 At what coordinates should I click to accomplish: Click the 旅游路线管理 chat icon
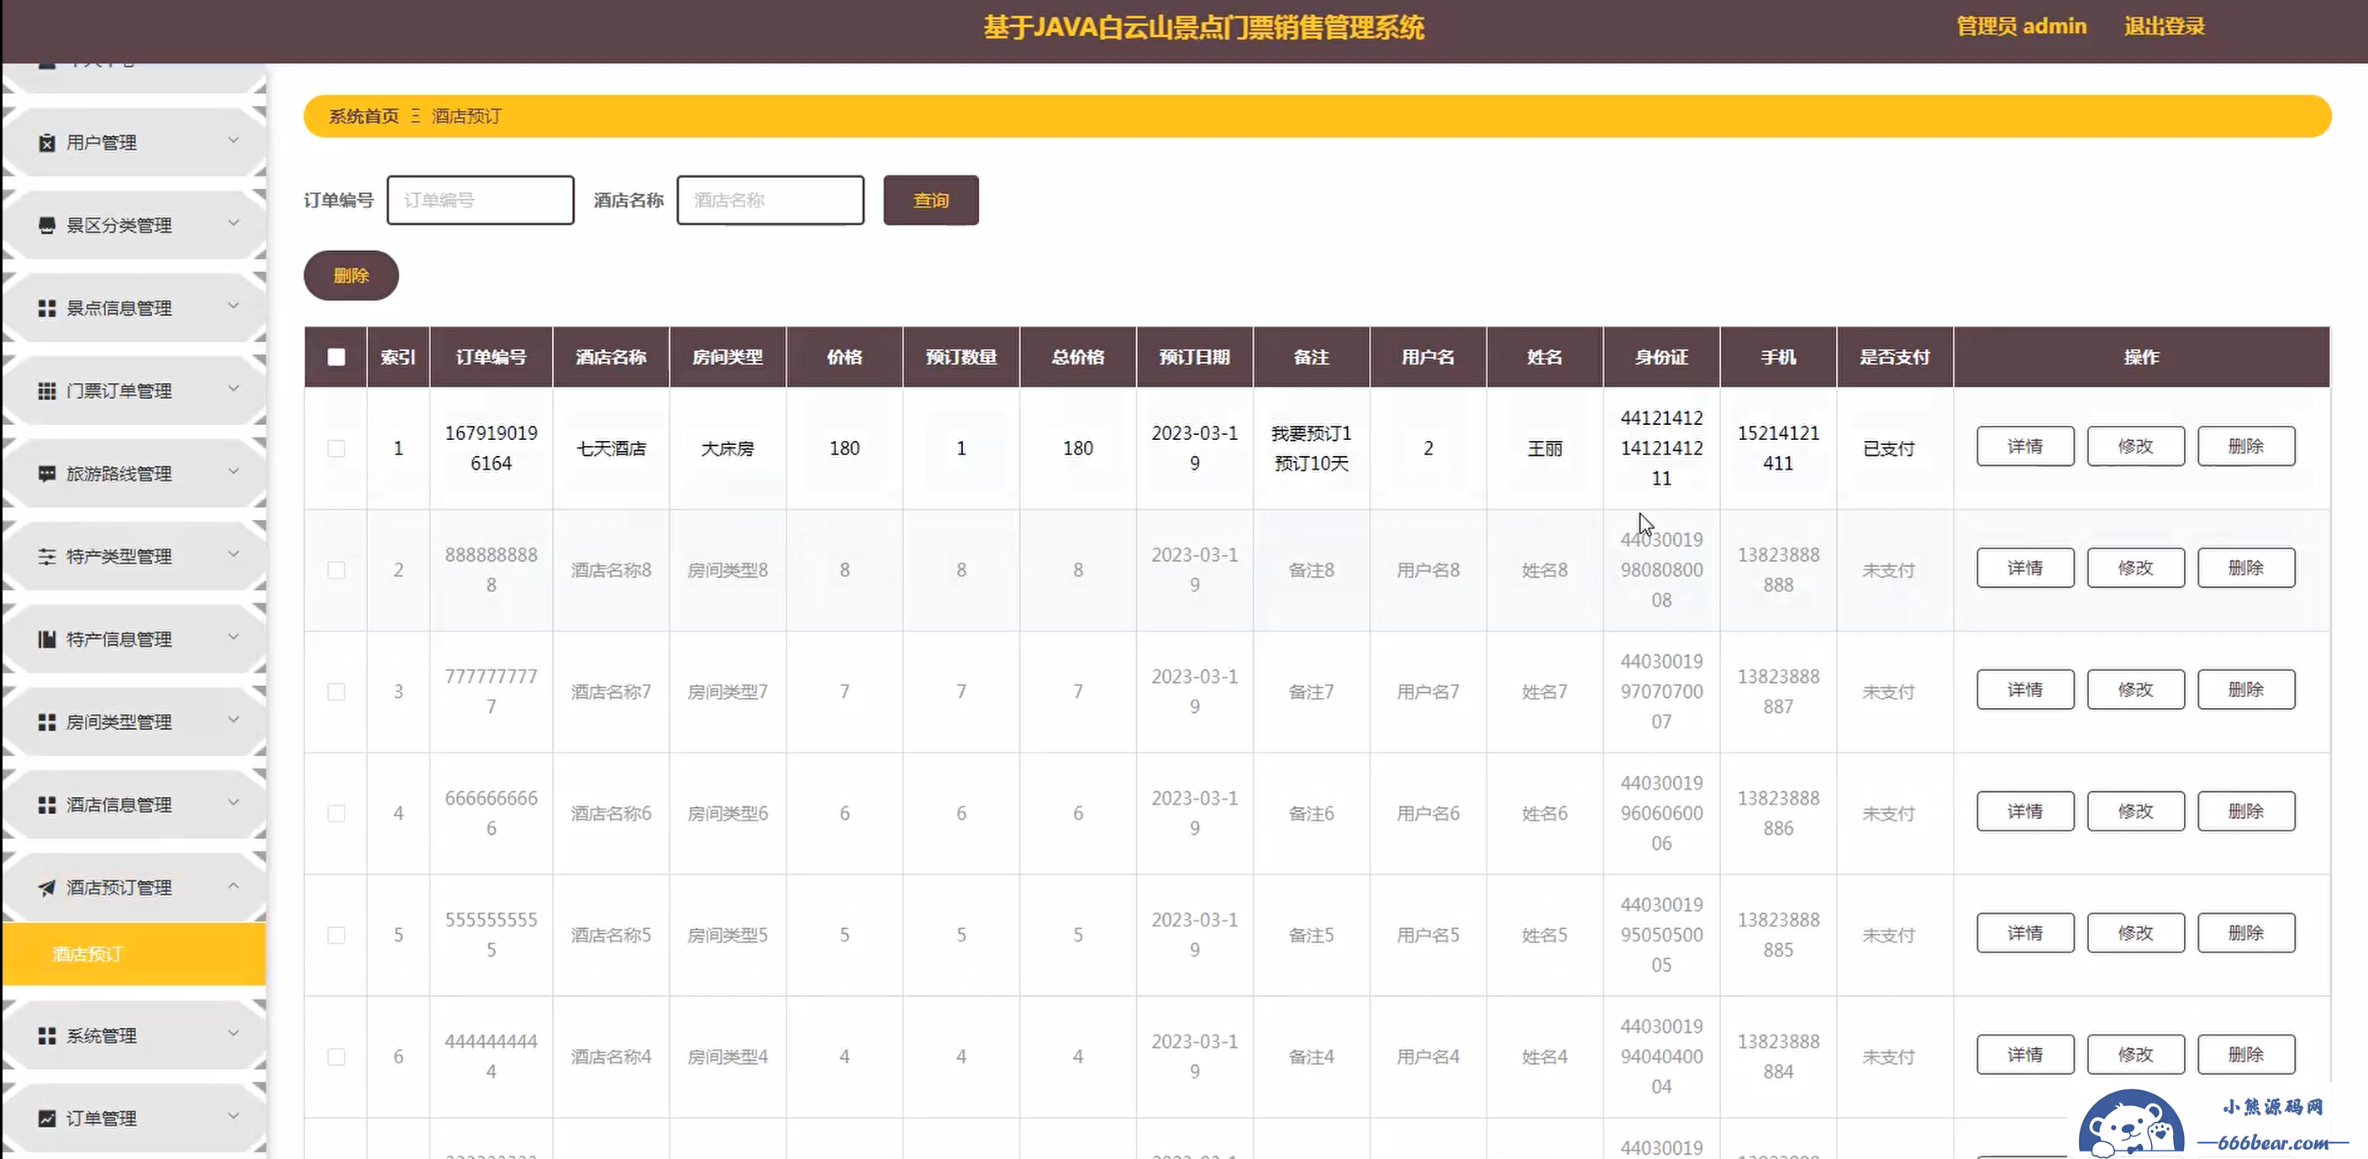[x=47, y=474]
